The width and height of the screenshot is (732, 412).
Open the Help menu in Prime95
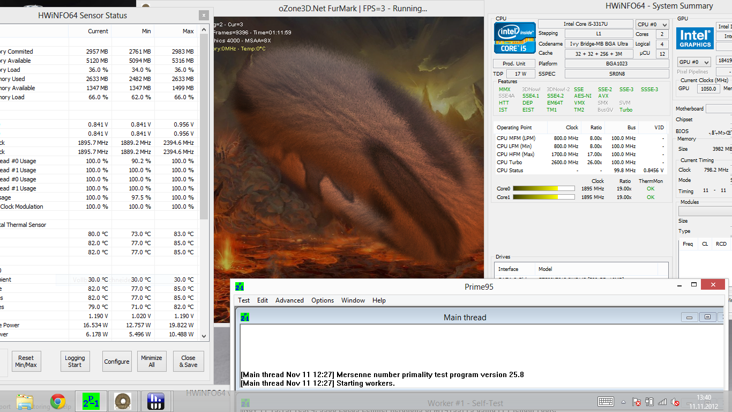click(x=379, y=300)
